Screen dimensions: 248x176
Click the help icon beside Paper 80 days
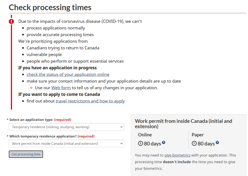pos(217,142)
